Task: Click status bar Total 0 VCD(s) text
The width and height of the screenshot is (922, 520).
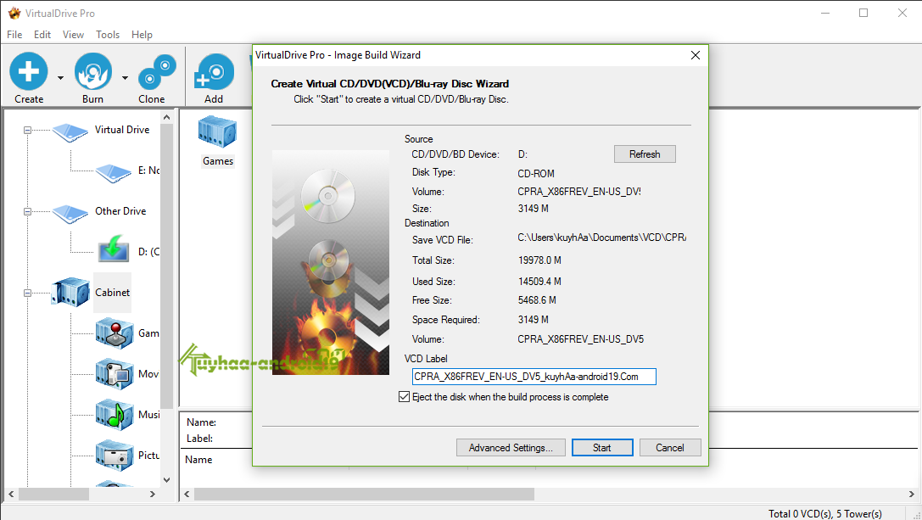Action: tap(825, 513)
